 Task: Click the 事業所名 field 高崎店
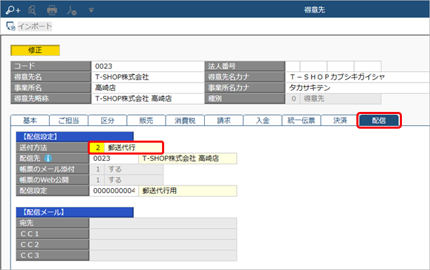pyautogui.click(x=147, y=88)
